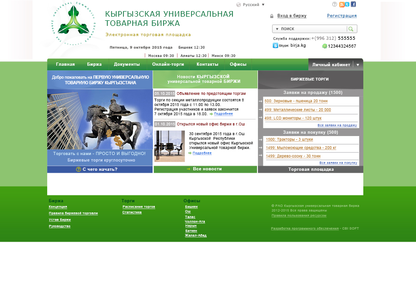Open the Контакты menu item
This screenshot has width=416, height=305.
tap(207, 64)
